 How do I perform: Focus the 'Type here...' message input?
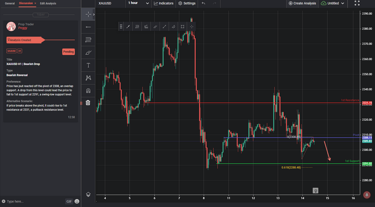pos(35,201)
